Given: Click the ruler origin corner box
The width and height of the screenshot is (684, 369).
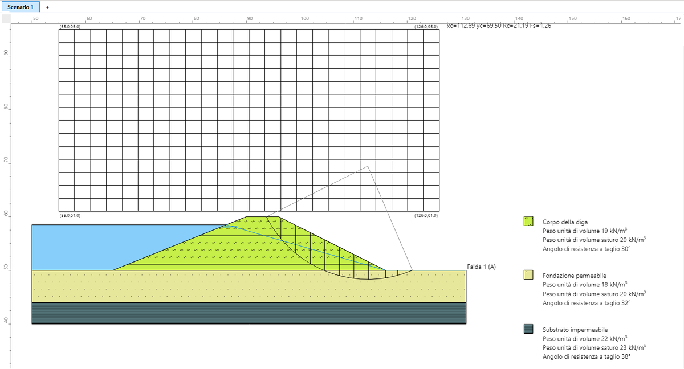Looking at the screenshot, I should coord(6,19).
